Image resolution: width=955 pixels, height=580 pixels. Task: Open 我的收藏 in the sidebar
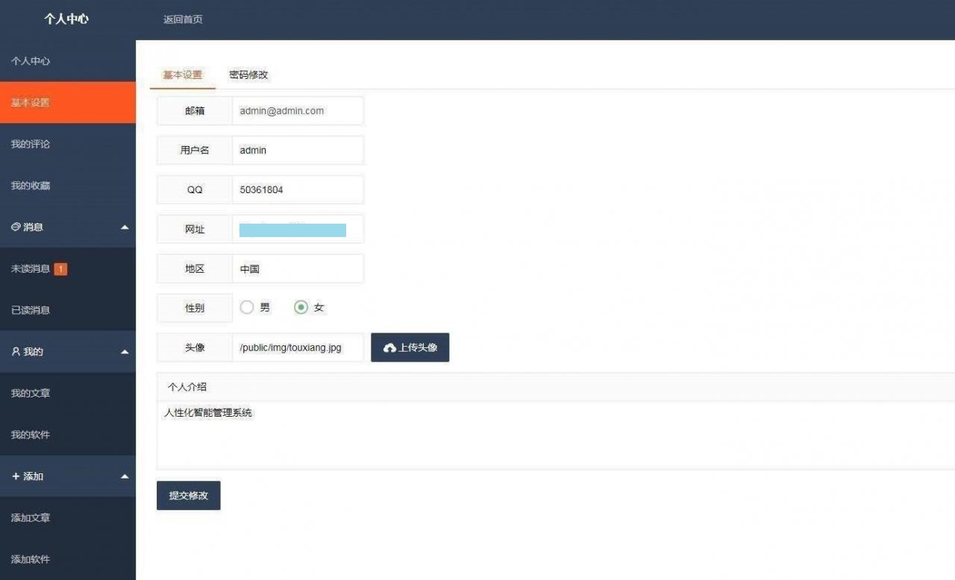click(x=31, y=186)
